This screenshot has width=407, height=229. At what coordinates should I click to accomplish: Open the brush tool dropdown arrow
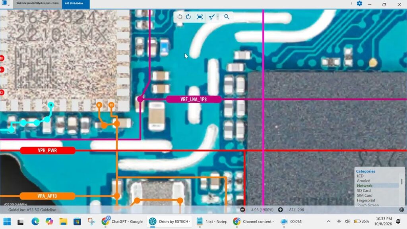pos(218,17)
